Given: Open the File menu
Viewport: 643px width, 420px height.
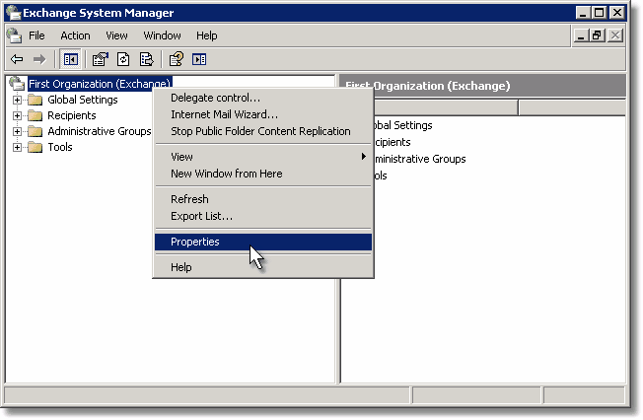Looking at the screenshot, I should (36, 35).
